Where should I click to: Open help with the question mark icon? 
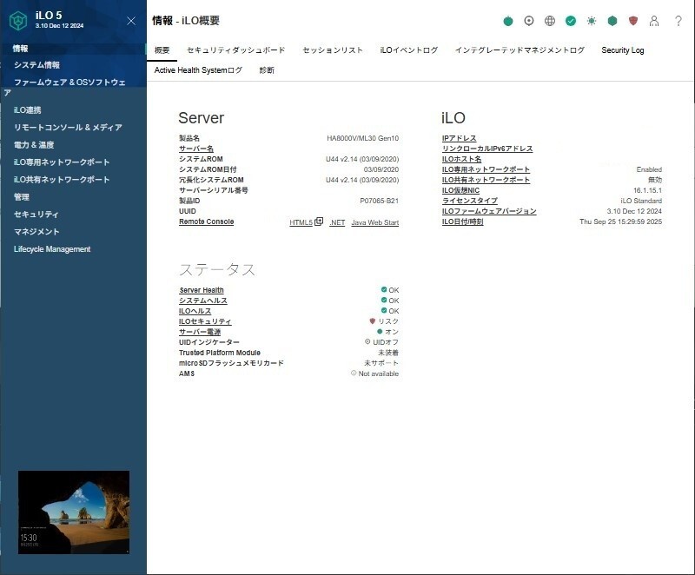tap(678, 21)
